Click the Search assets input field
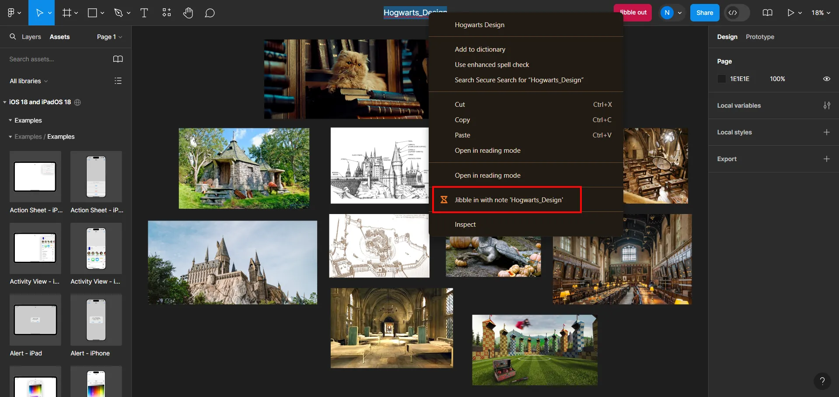The height and width of the screenshot is (397, 839). [57, 59]
